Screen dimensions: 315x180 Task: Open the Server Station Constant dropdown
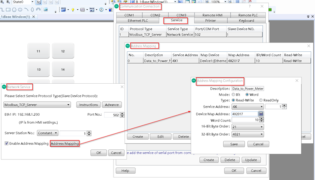(x=50, y=133)
